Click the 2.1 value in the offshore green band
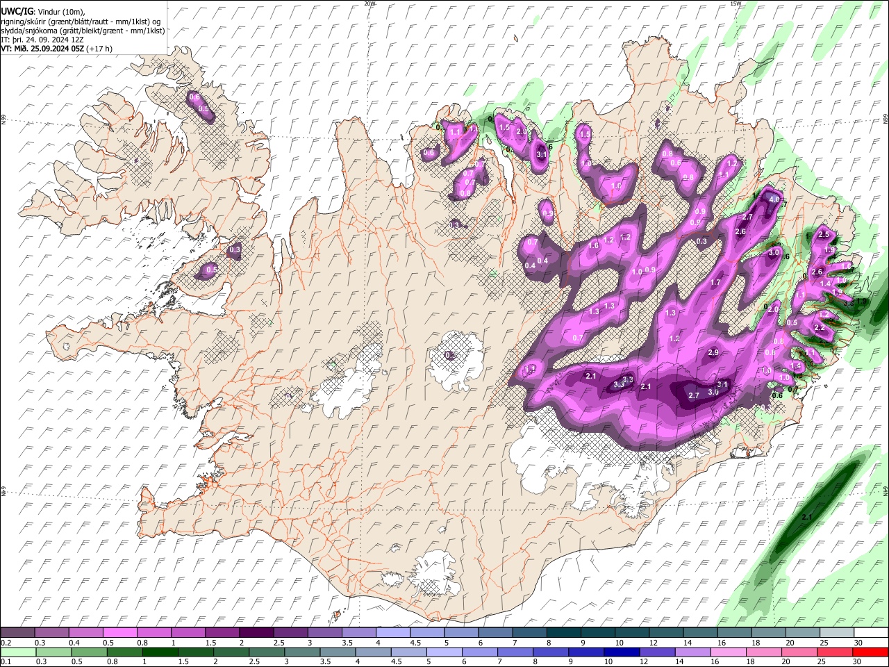Viewport: 889px width, 667px height. click(807, 518)
